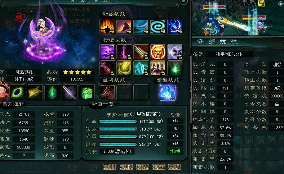Select the green treasure chest equipment icon
Image resolution: width=284 pixels, height=174 pixels.
(87, 92)
